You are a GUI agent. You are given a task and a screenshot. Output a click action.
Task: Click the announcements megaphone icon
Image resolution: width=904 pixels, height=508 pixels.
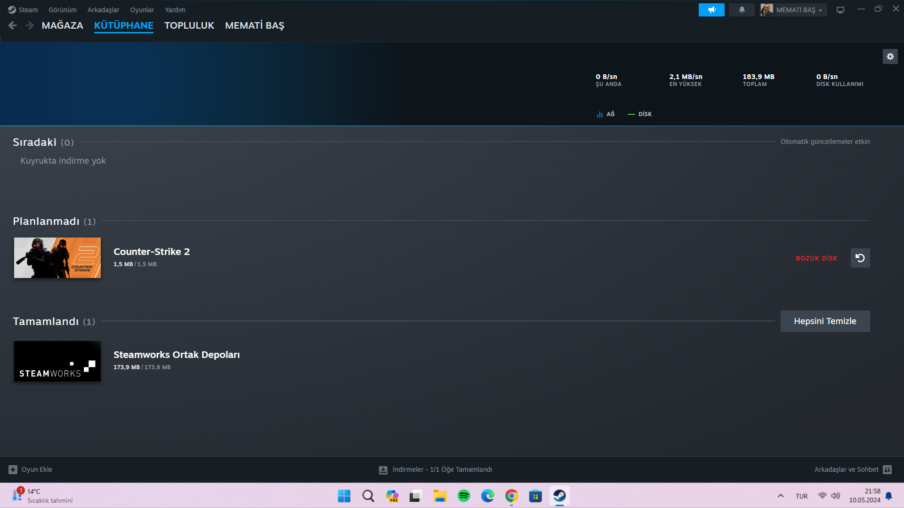(x=711, y=10)
